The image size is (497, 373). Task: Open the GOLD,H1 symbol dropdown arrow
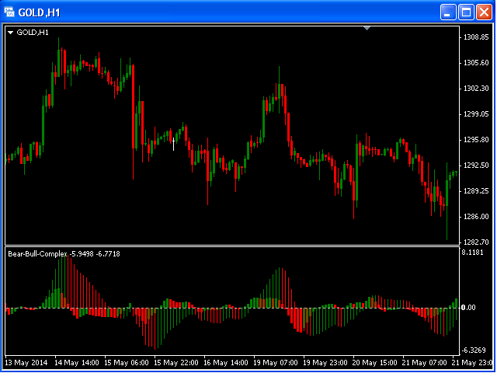pyautogui.click(x=10, y=33)
